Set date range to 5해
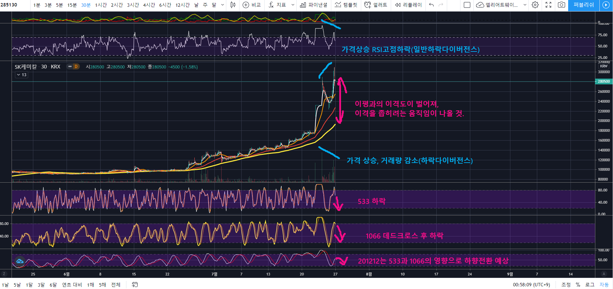The image size is (613, 289). [x=102, y=285]
